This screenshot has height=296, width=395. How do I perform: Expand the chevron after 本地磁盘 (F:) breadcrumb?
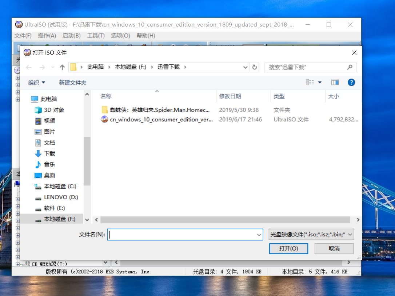tap(152, 67)
